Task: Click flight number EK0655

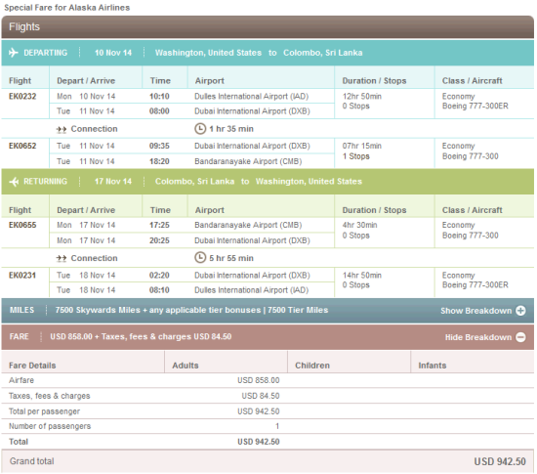Action: point(22,225)
